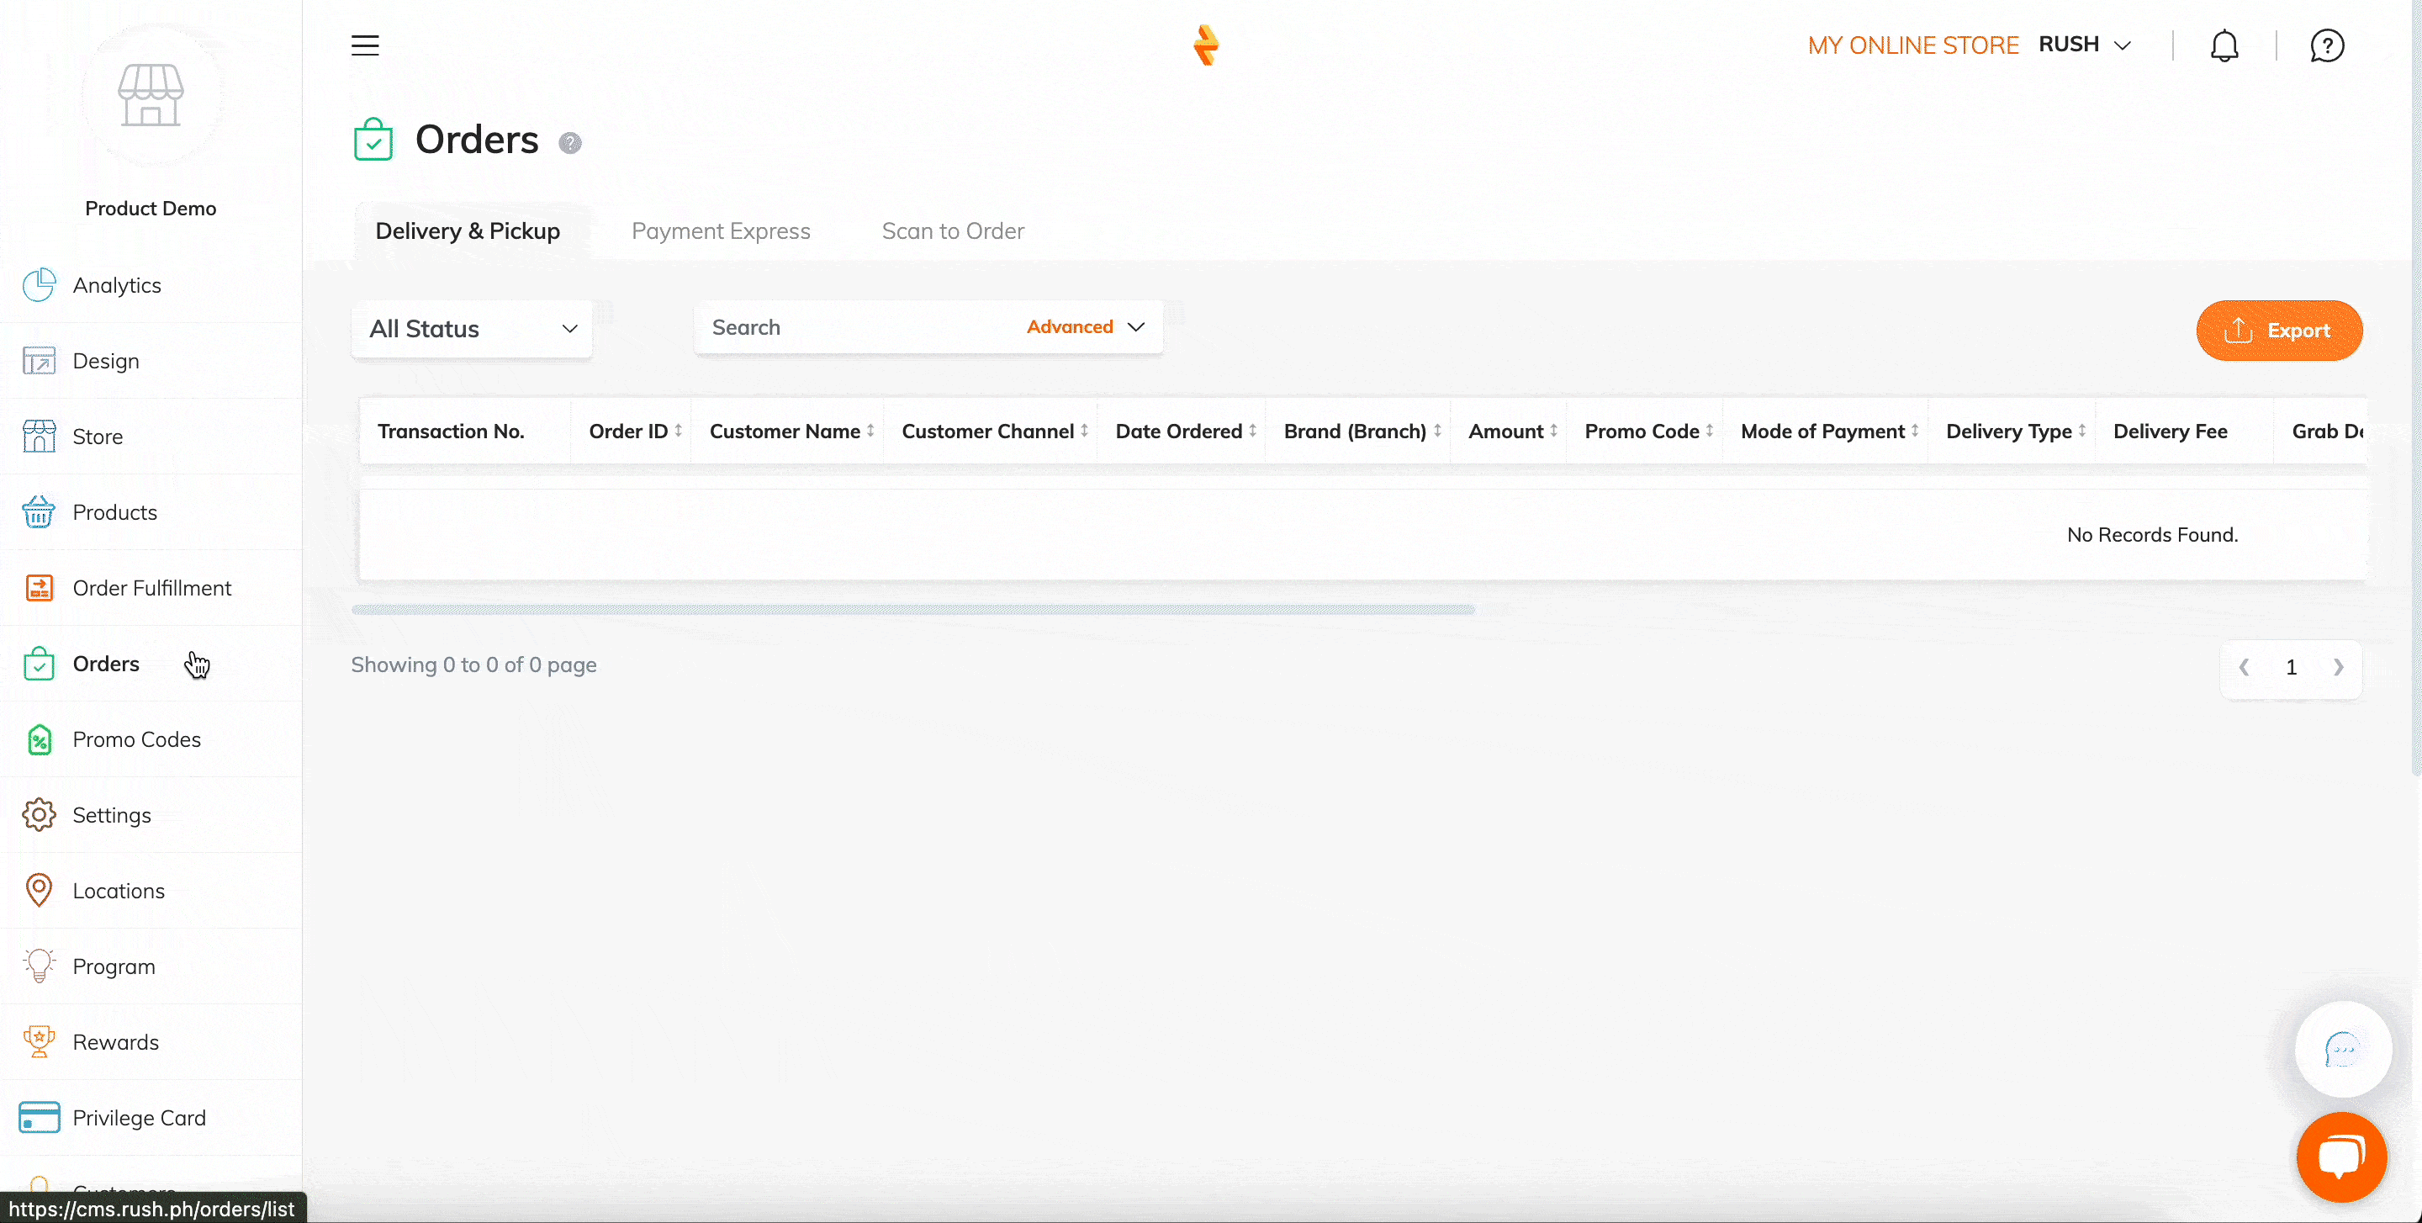Screen dimensions: 2422x1223
Task: Click the table horizontal scrollbar
Action: coord(913,610)
